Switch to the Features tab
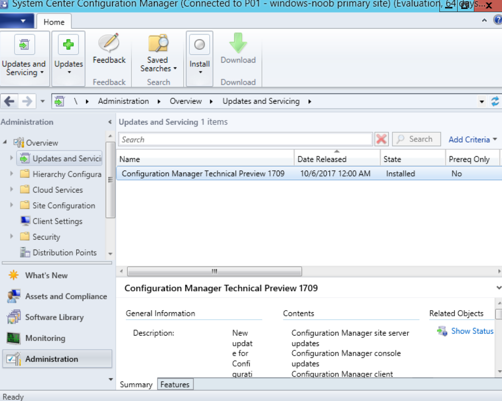The image size is (502, 401). point(175,384)
